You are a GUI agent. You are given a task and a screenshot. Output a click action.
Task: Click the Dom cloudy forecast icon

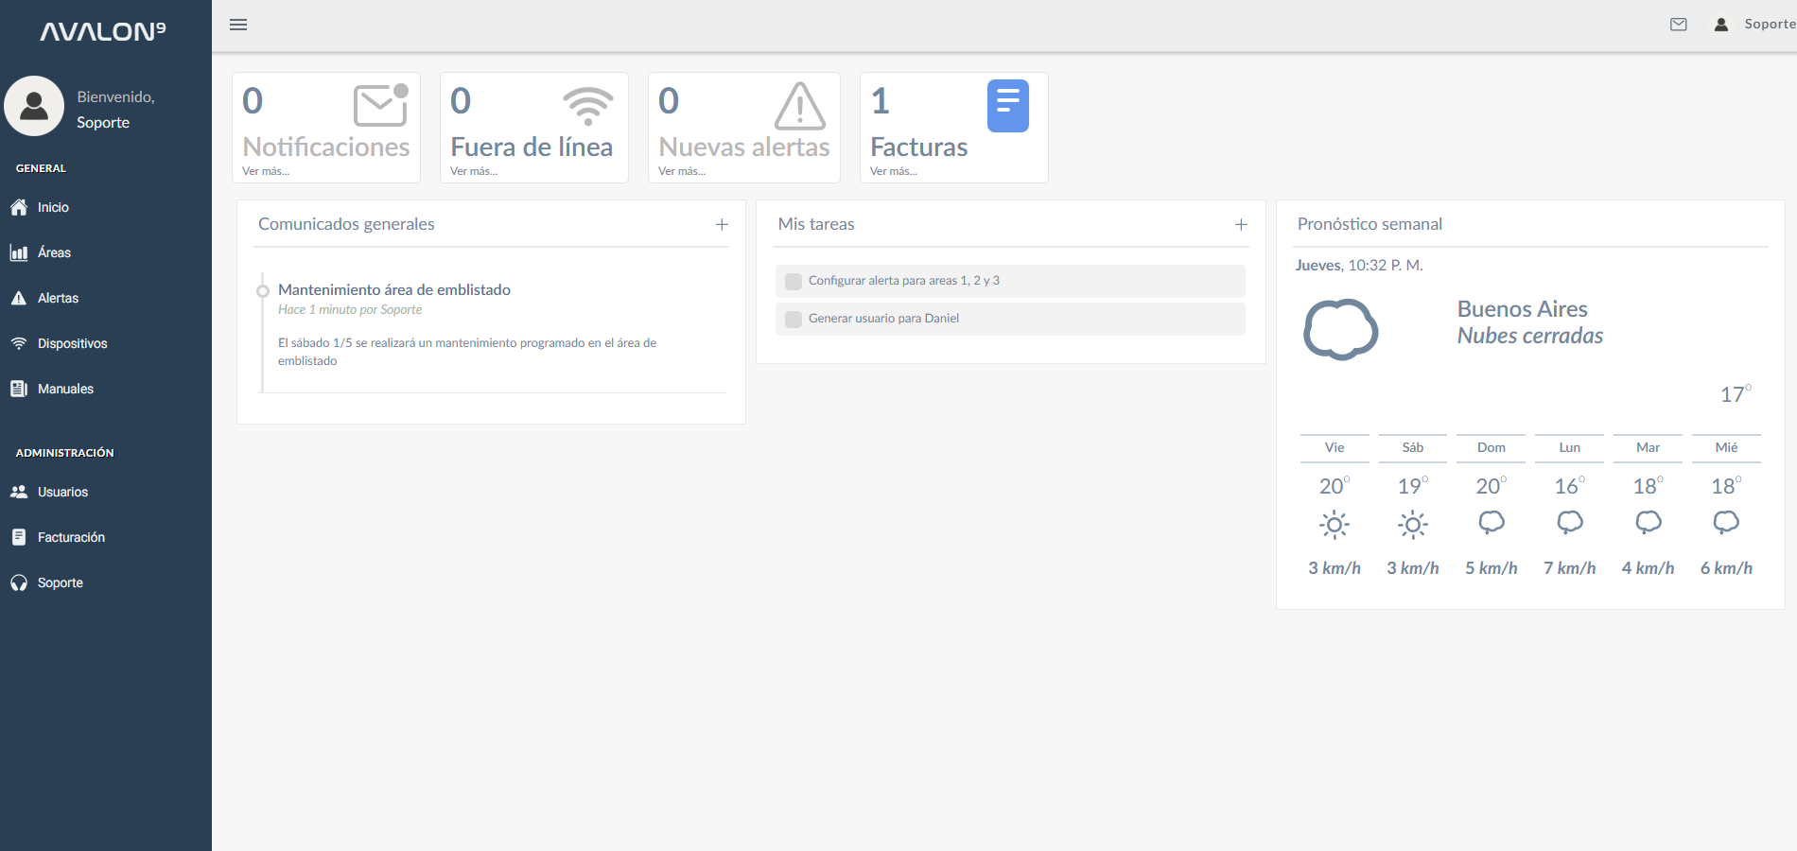pos(1492,522)
